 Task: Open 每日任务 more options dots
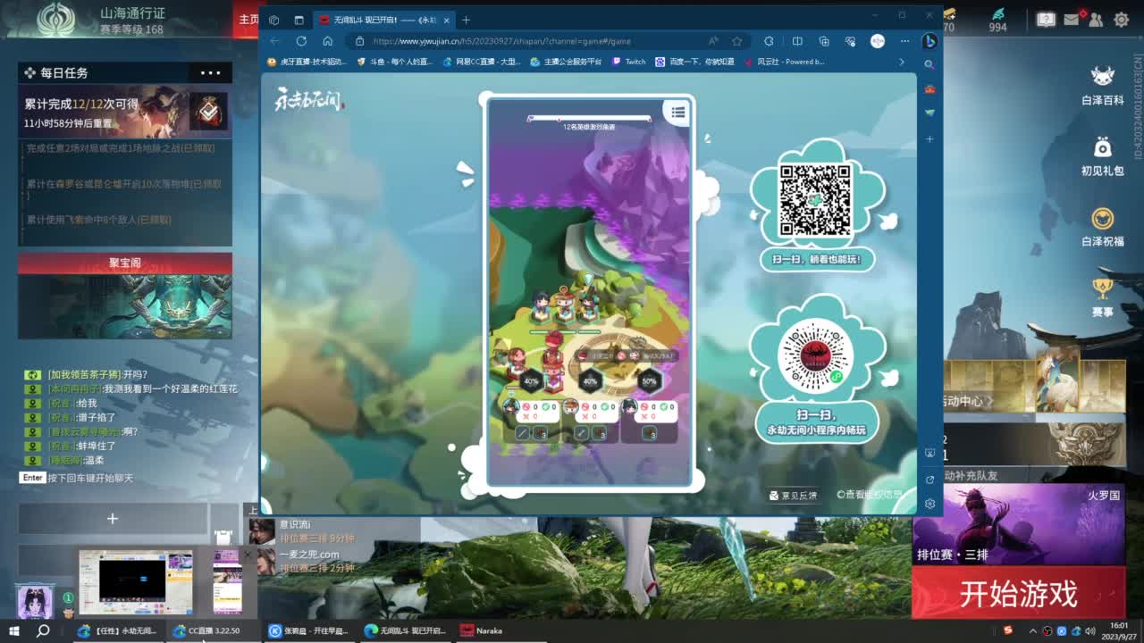(211, 73)
